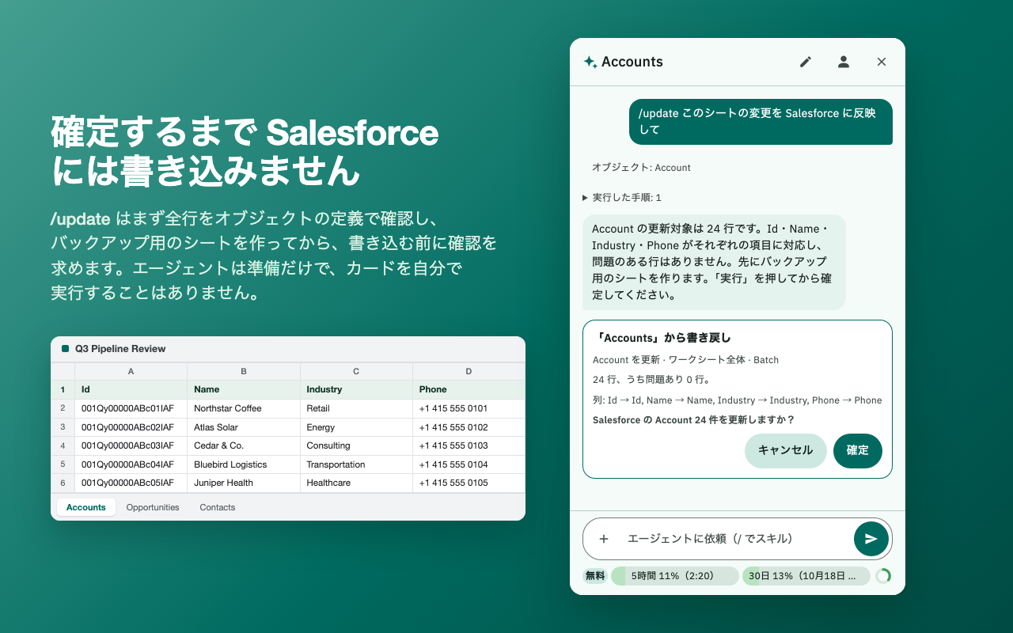Click the Industry header cell

coord(356,389)
